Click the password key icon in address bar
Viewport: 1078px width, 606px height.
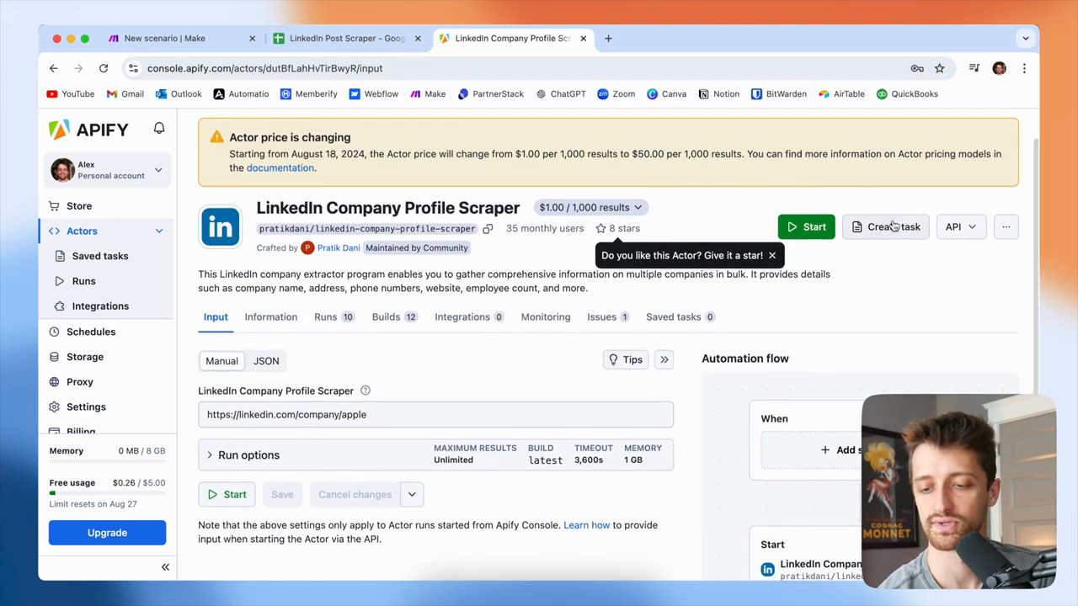(x=917, y=68)
